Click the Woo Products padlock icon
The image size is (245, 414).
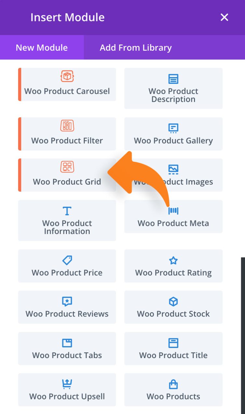173,384
